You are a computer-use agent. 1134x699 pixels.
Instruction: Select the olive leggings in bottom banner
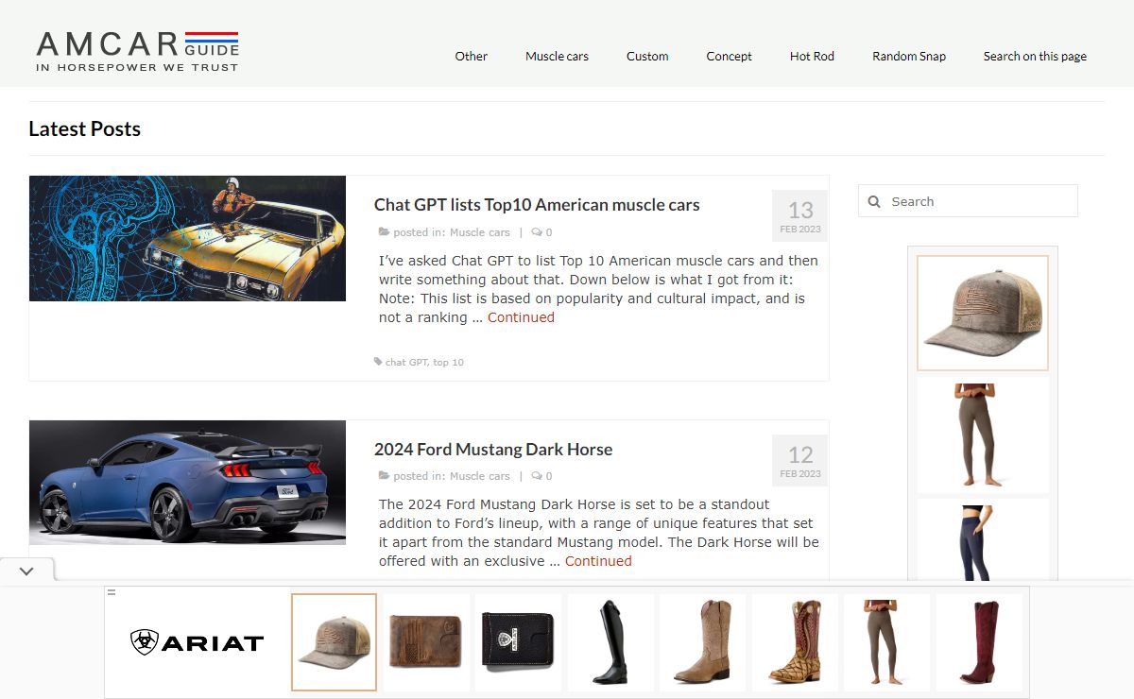[x=886, y=642]
